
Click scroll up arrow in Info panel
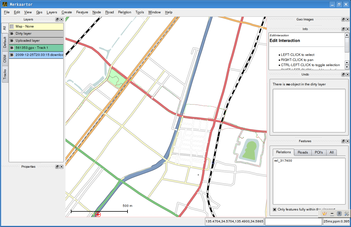(347, 35)
